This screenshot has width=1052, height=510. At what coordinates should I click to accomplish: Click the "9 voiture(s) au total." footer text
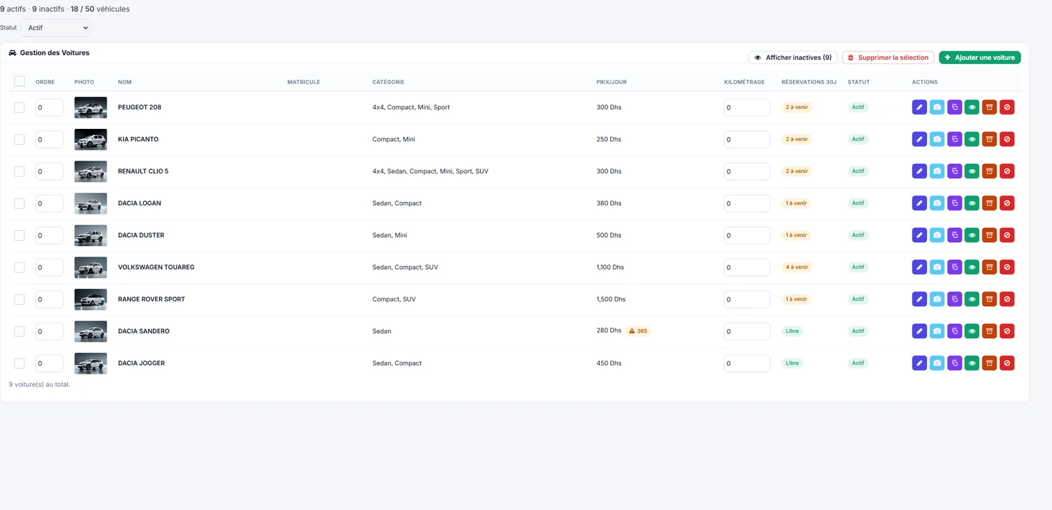tap(39, 384)
